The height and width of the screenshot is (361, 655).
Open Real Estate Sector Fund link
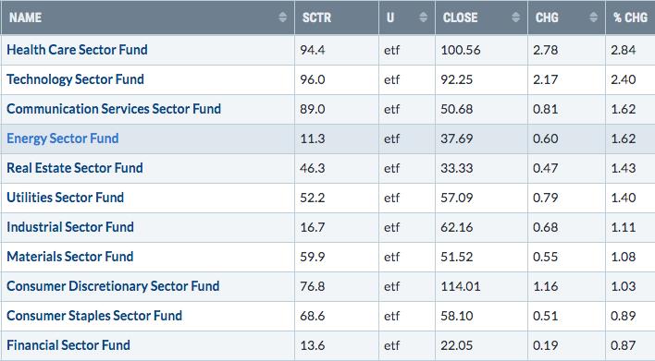[x=75, y=168]
